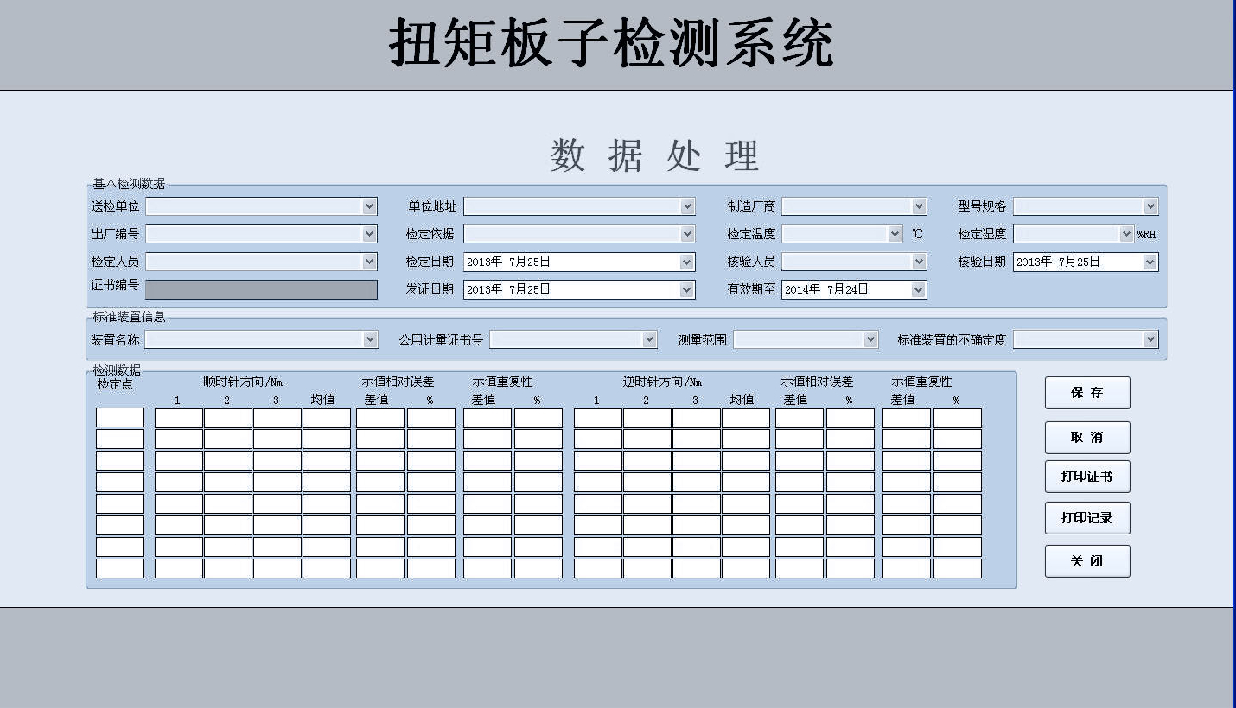Expand the 装置名称 dropdown

(370, 339)
